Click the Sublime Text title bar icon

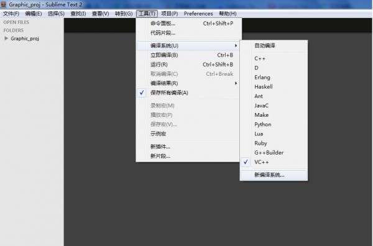coord(3,4)
